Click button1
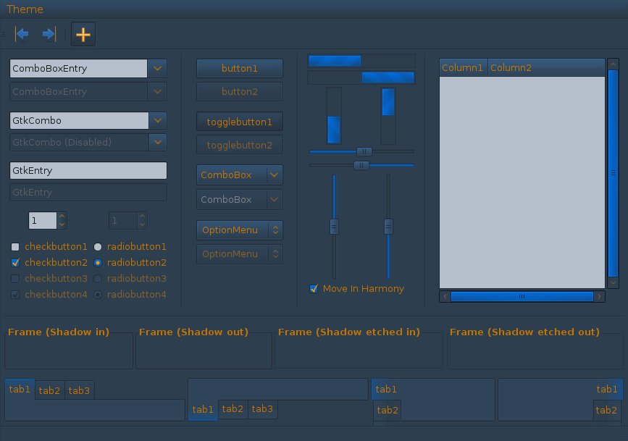The image size is (628, 441). click(240, 69)
